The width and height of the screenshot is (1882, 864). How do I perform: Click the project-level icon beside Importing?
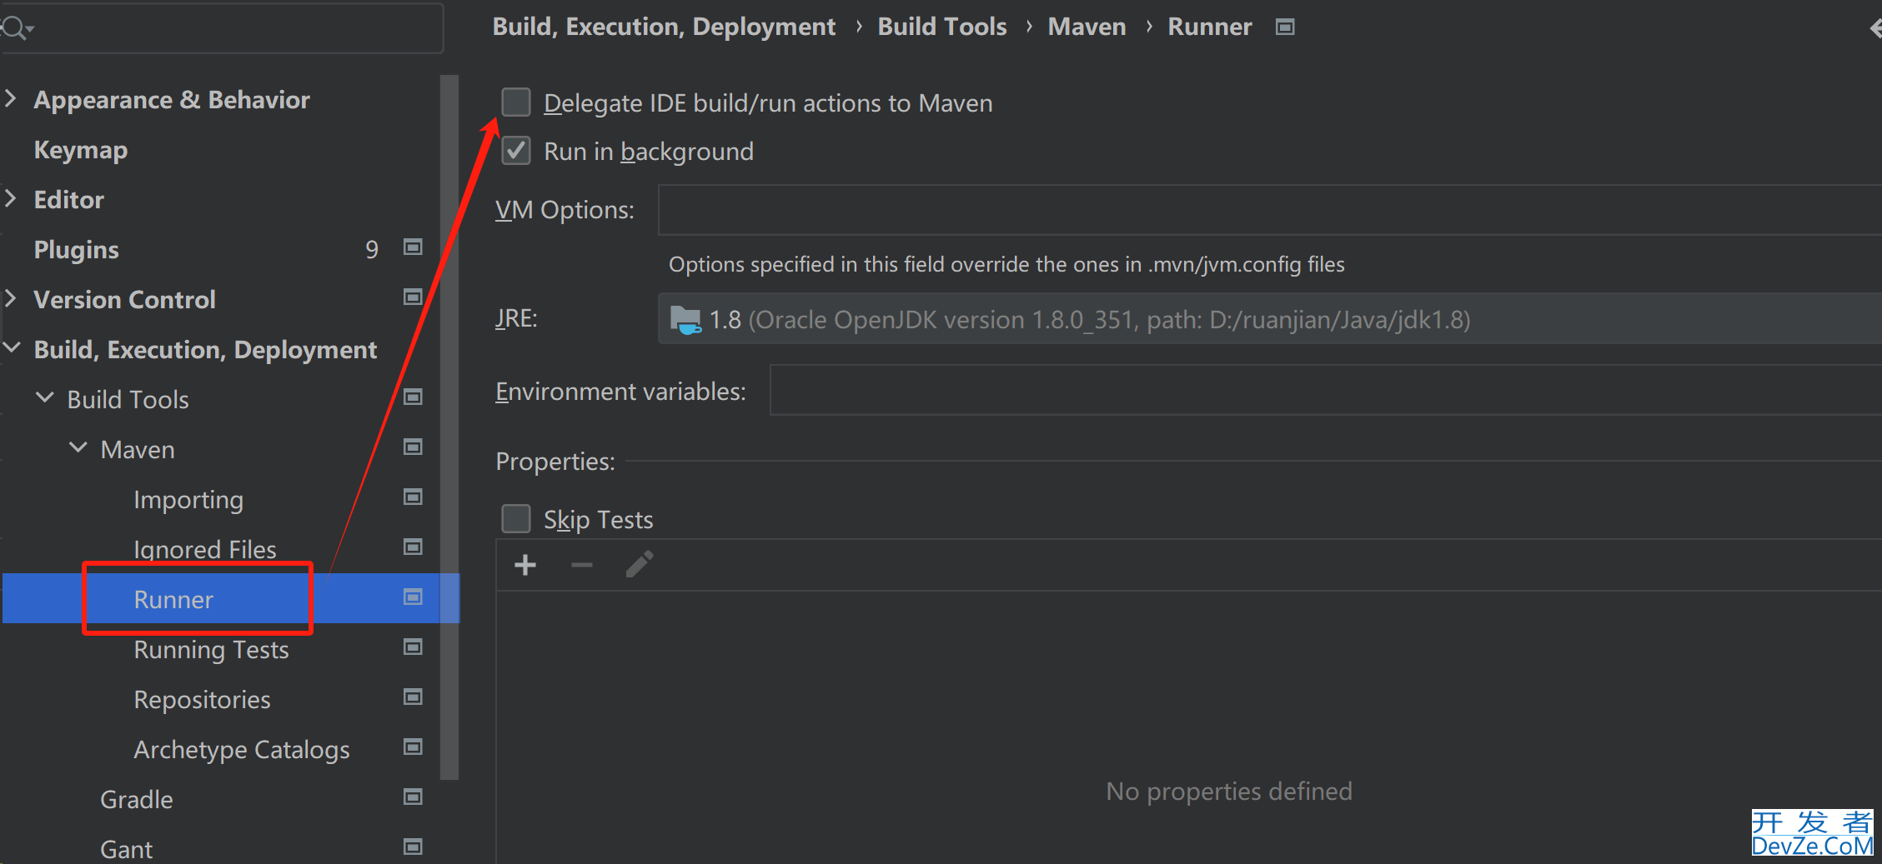(413, 497)
